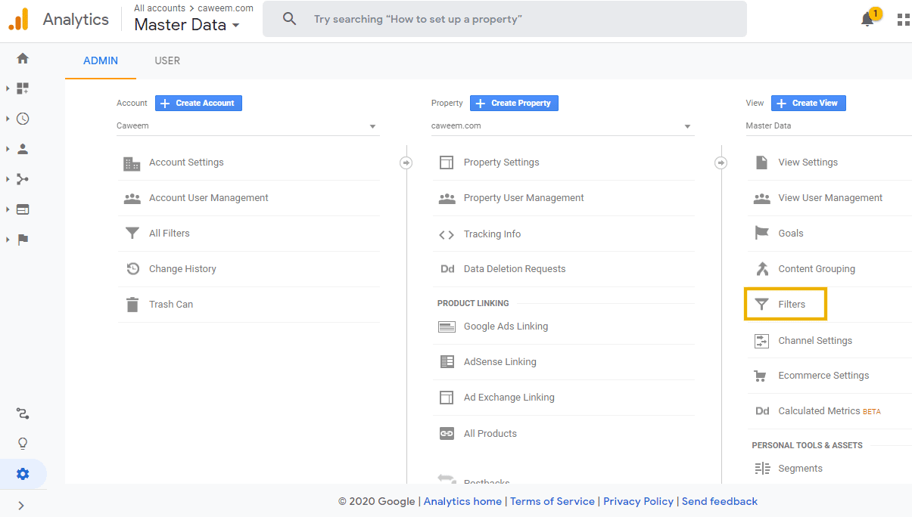Click the Trash Can bin icon

(132, 305)
